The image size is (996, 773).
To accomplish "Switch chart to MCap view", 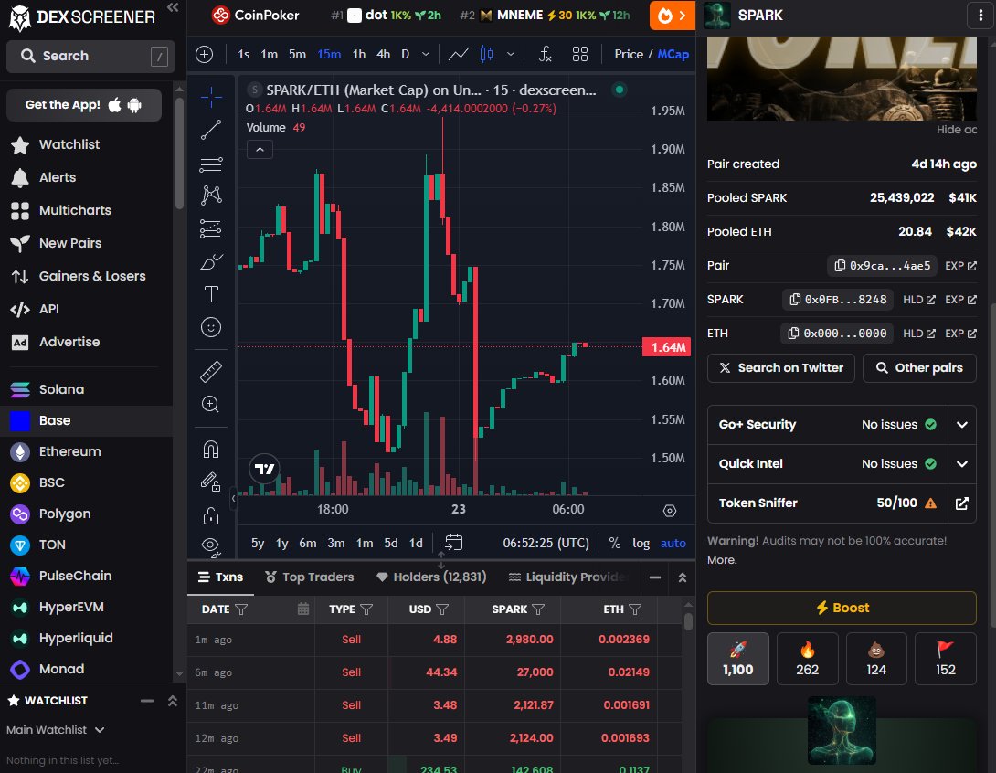I will pyautogui.click(x=673, y=55).
